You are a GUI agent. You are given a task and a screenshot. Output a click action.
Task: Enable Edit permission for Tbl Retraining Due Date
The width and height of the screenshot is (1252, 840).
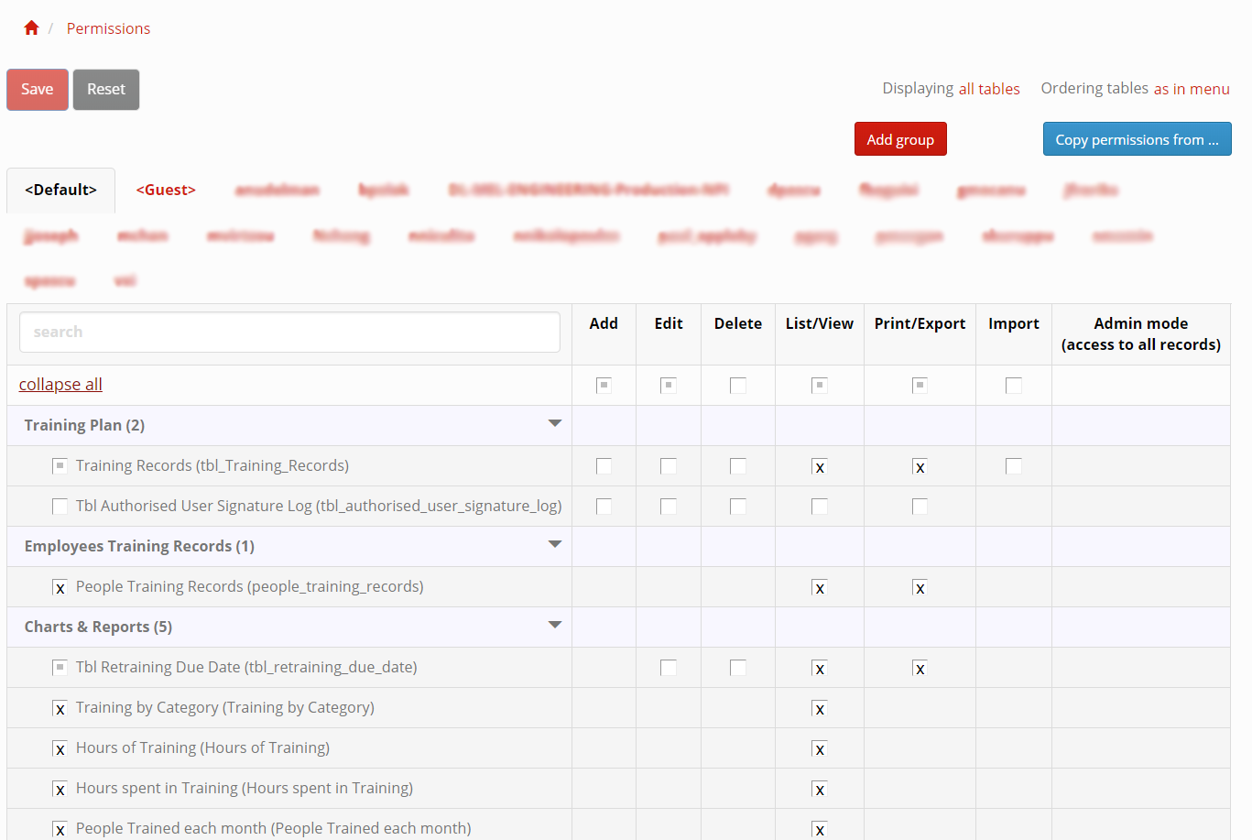coord(668,668)
